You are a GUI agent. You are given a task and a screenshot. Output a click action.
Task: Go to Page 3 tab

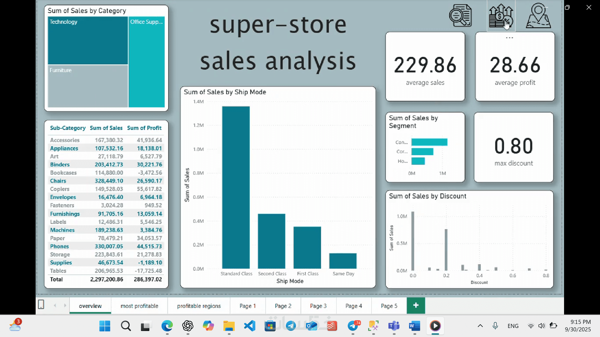(x=318, y=306)
